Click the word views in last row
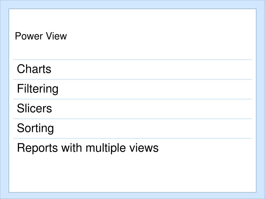265x199 pixels. click(144, 148)
